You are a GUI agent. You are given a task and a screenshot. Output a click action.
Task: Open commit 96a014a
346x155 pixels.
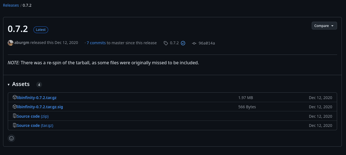click(207, 43)
